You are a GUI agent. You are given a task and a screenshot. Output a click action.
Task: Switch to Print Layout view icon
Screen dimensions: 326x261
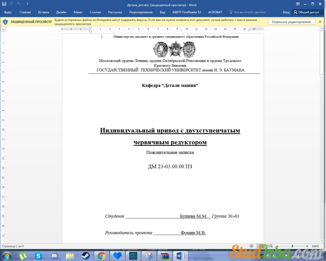[x=261, y=246]
